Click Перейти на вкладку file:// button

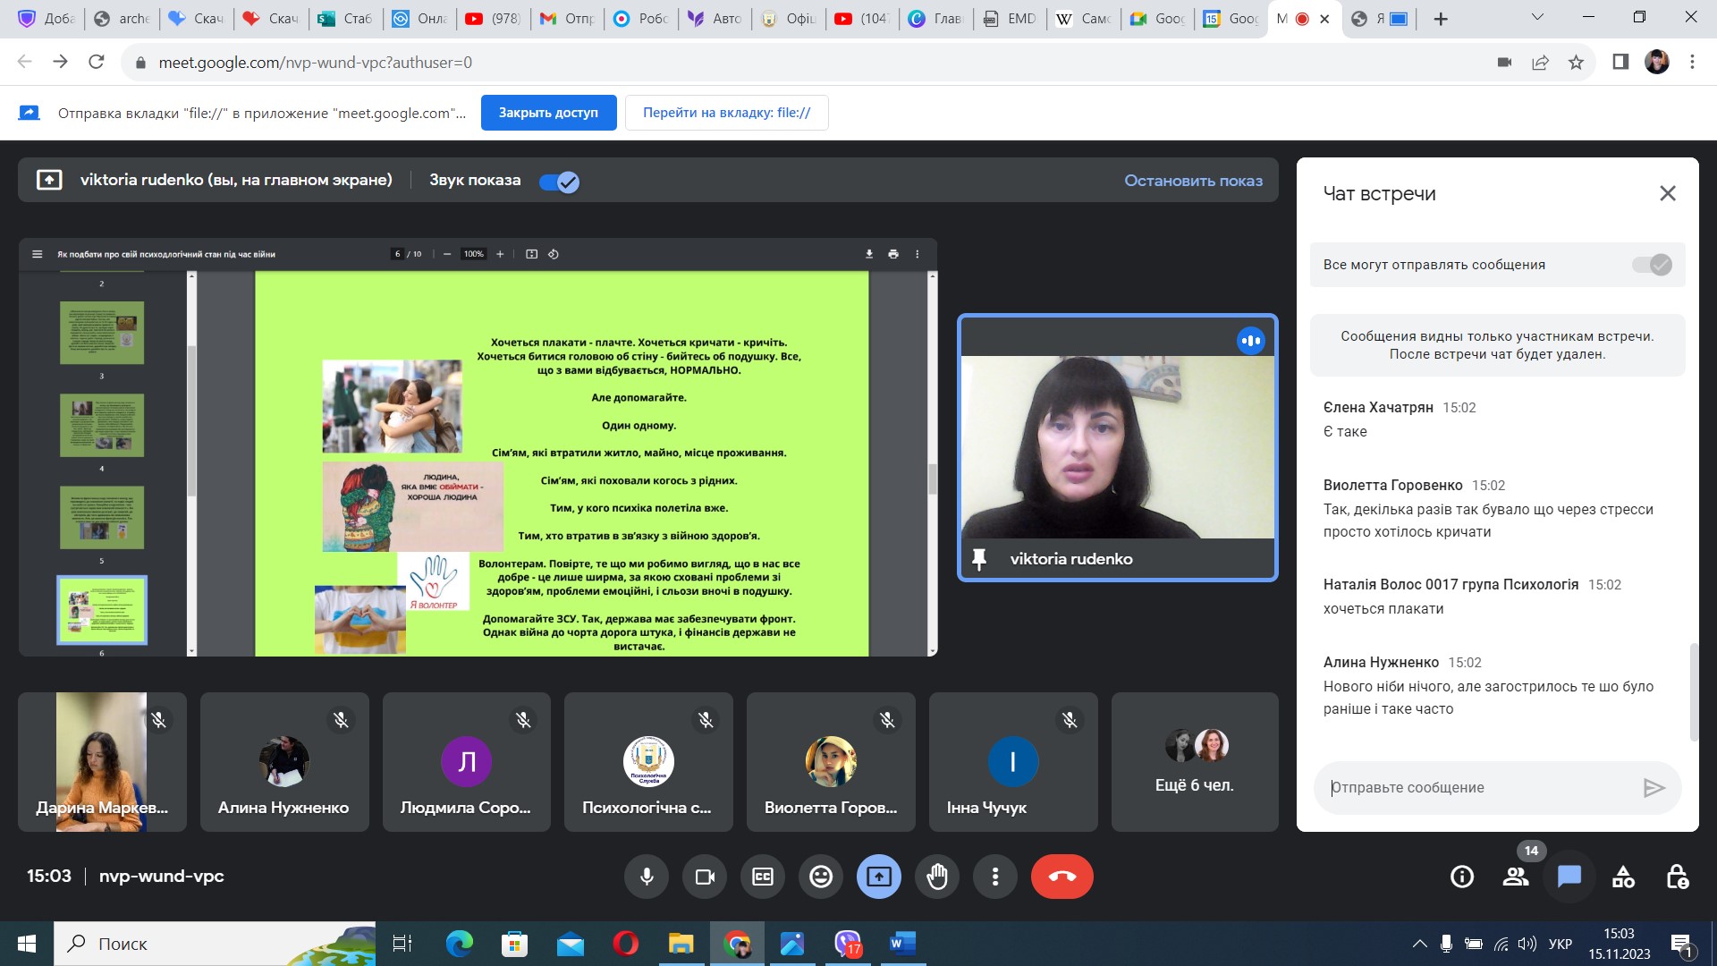point(726,113)
